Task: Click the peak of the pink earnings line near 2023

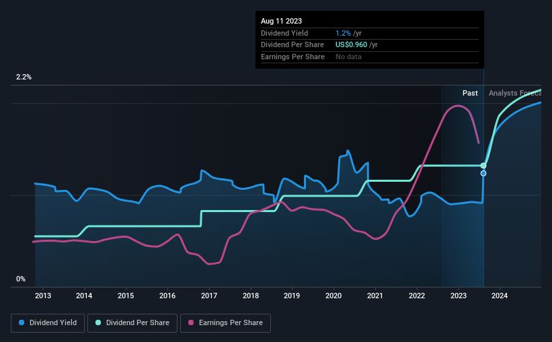Action: click(x=458, y=106)
